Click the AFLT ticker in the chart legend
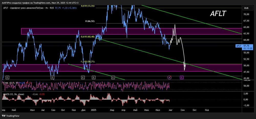The image size is (256, 119). tap(5, 8)
